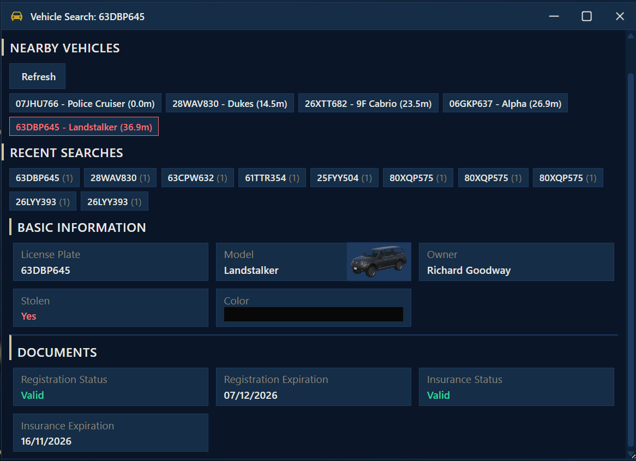The width and height of the screenshot is (636, 461).
Task: Select highlighted 63DBP645 Landstalker vehicle
Action: [84, 127]
